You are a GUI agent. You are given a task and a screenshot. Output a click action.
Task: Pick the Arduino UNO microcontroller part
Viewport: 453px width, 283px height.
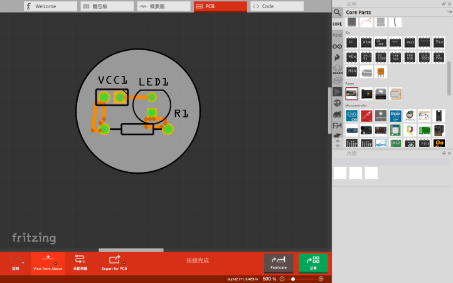pos(352,115)
